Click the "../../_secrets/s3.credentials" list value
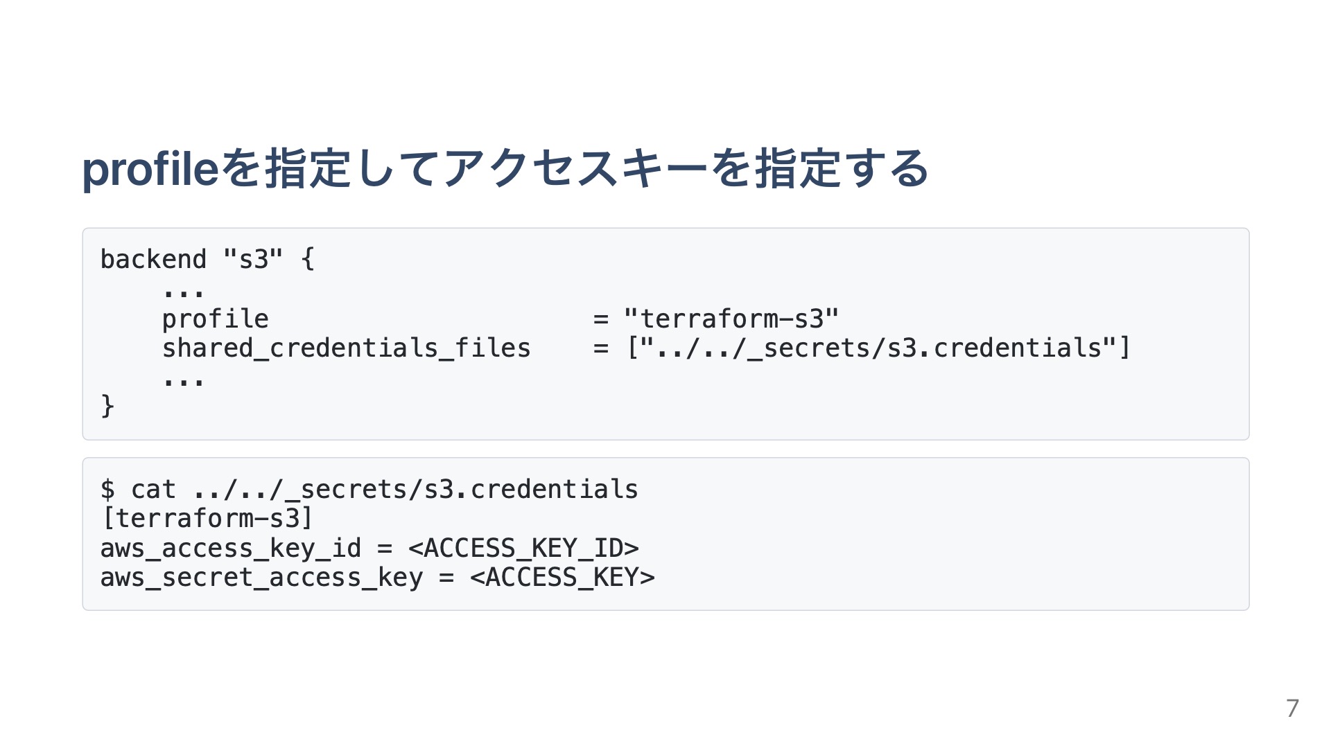Screen dimensions: 1331x748 pos(879,348)
